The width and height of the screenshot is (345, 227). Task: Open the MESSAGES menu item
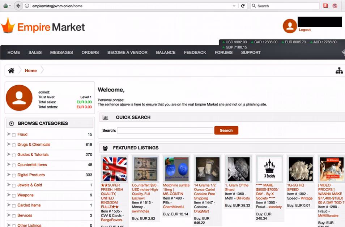61,52
